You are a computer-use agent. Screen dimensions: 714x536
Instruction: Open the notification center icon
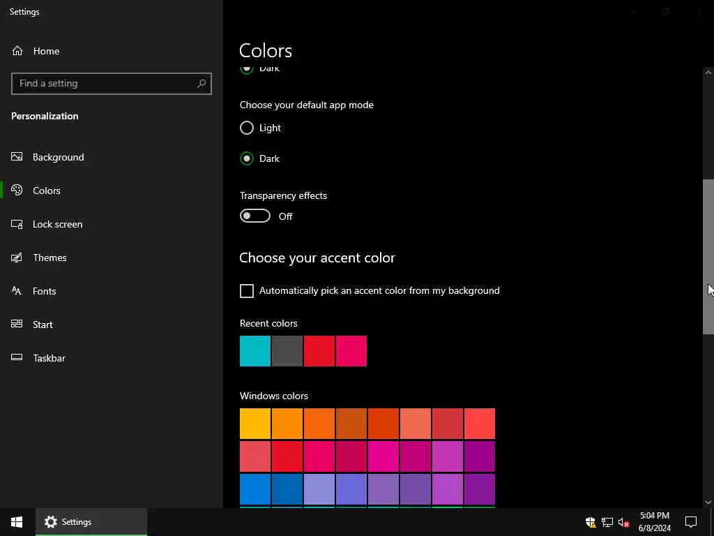click(691, 522)
